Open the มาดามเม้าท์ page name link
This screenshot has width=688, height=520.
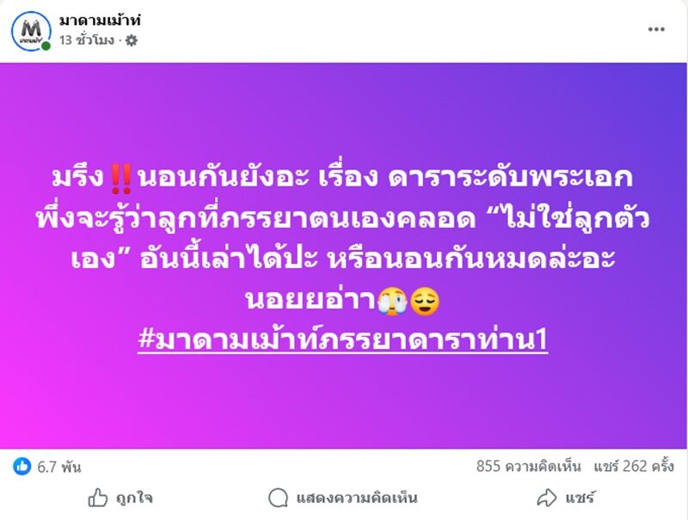(x=100, y=20)
